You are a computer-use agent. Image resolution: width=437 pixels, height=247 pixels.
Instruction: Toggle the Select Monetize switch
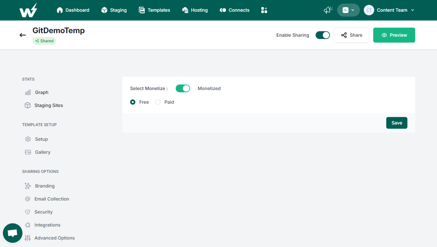tap(183, 88)
